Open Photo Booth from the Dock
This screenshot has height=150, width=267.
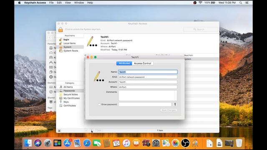coord(146,143)
